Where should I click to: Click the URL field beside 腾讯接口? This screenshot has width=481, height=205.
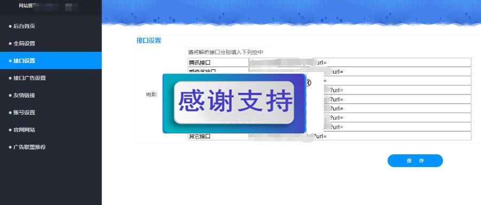[360, 62]
